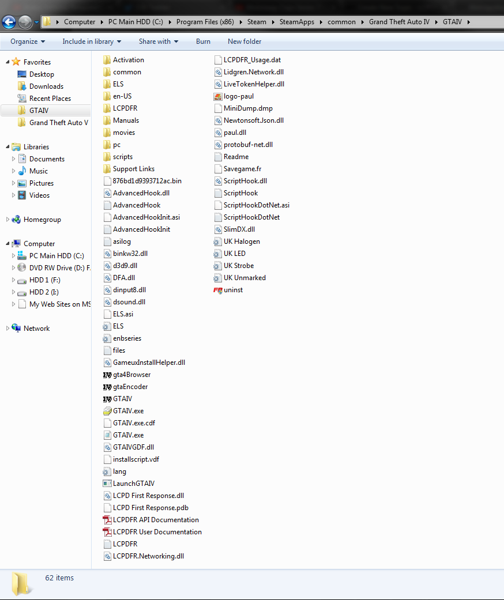Click the d3d9.dll file icon
The image size is (504, 600).
click(107, 266)
